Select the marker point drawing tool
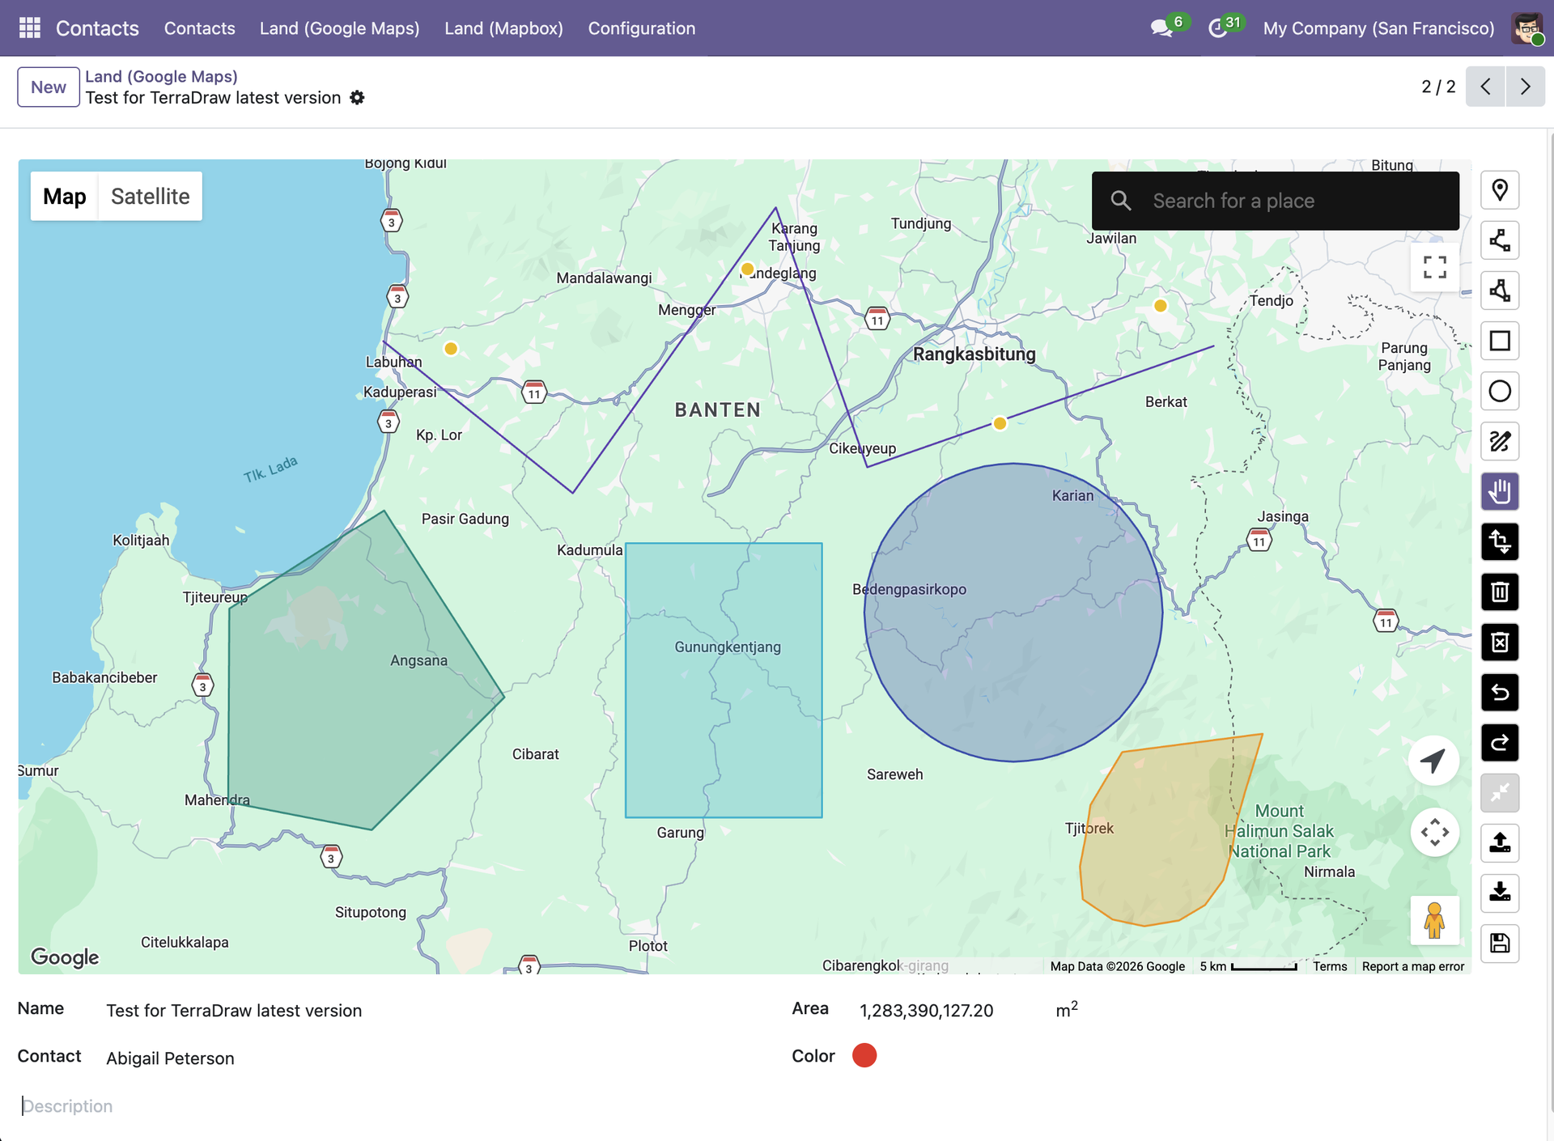 [x=1500, y=190]
